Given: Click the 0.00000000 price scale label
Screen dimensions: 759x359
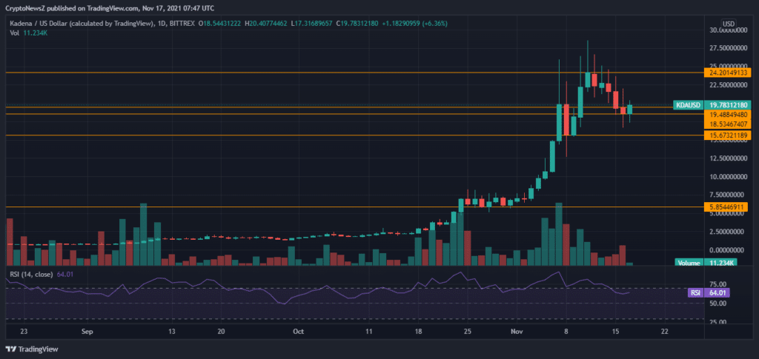Looking at the screenshot, I should coord(727,249).
